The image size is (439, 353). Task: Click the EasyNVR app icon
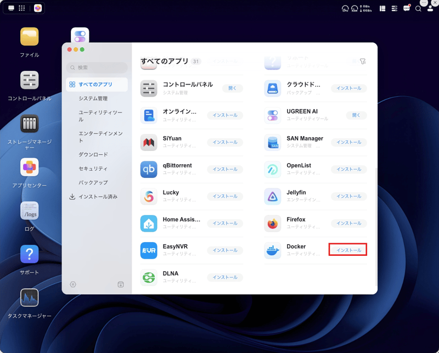[149, 250]
